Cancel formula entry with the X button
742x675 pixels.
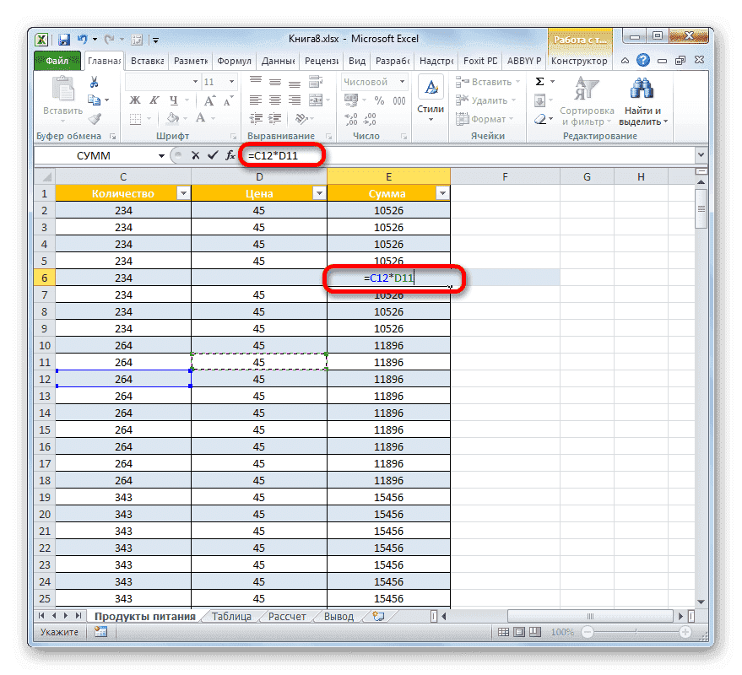coord(194,155)
